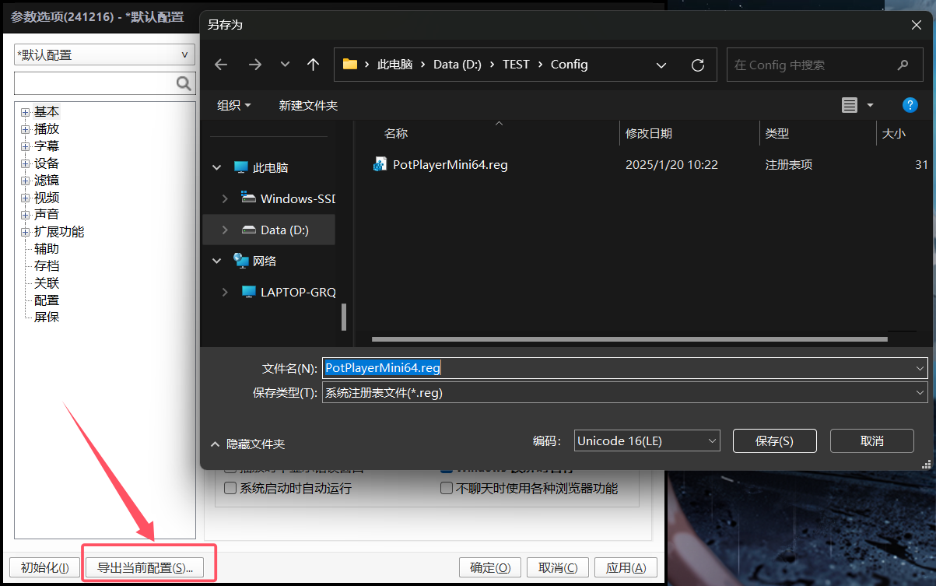Select 辅助 in preferences tree

click(47, 249)
